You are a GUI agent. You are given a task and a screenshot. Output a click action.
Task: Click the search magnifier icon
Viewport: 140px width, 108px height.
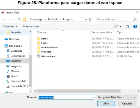(134, 20)
